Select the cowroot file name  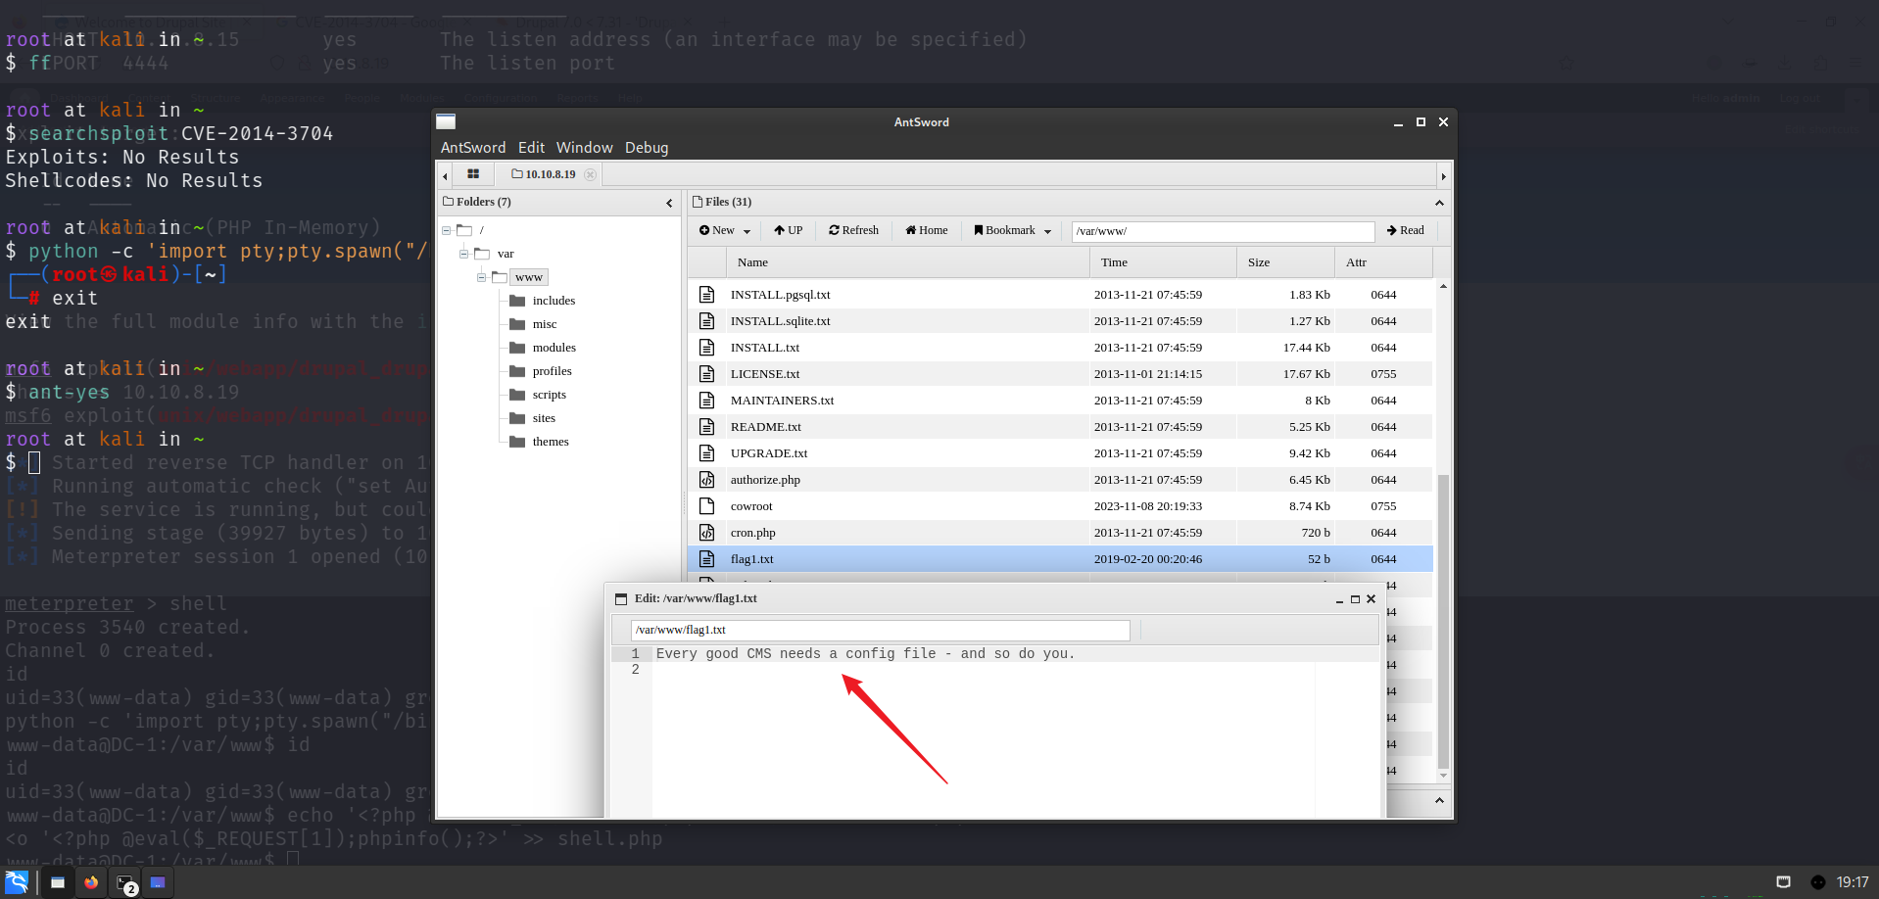coord(751,506)
